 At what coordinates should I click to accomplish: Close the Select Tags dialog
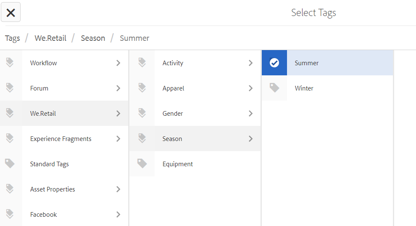(11, 13)
